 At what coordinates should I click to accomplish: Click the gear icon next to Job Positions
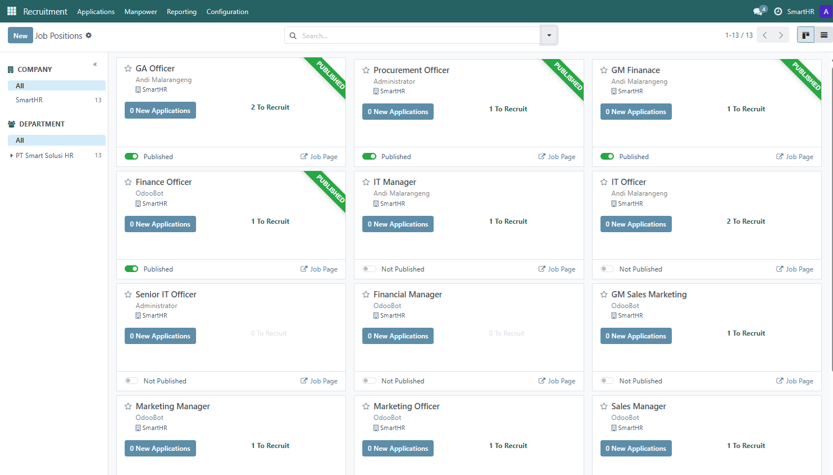pyautogui.click(x=89, y=35)
